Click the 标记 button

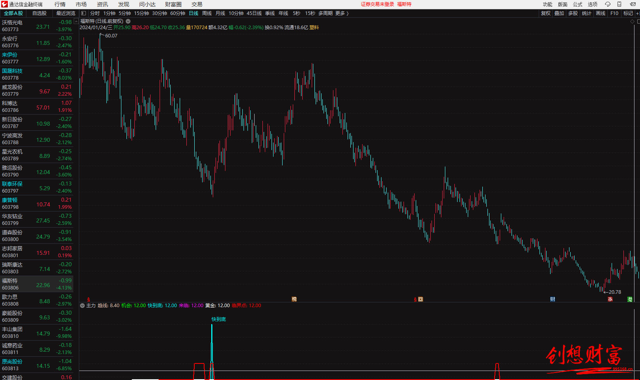click(628, 13)
